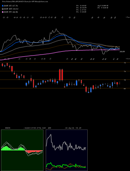Click the 70 price axis label
130x171 pixels.
click(x=125, y=80)
